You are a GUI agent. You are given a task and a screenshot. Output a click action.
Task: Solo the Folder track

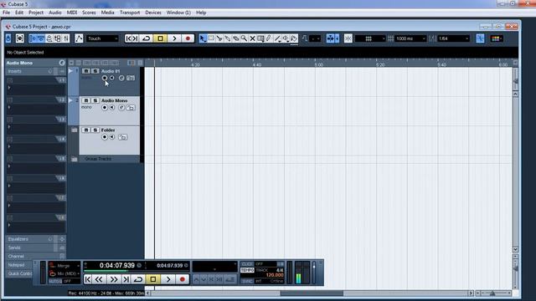[x=95, y=130]
